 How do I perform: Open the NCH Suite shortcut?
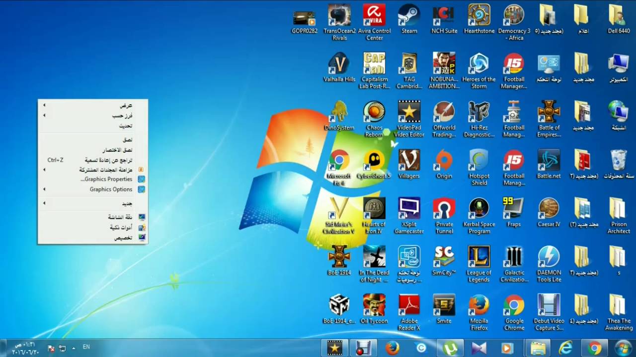click(444, 19)
